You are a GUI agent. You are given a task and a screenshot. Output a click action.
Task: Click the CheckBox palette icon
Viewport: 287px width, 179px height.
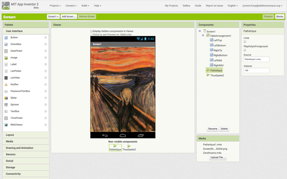point(6,44)
